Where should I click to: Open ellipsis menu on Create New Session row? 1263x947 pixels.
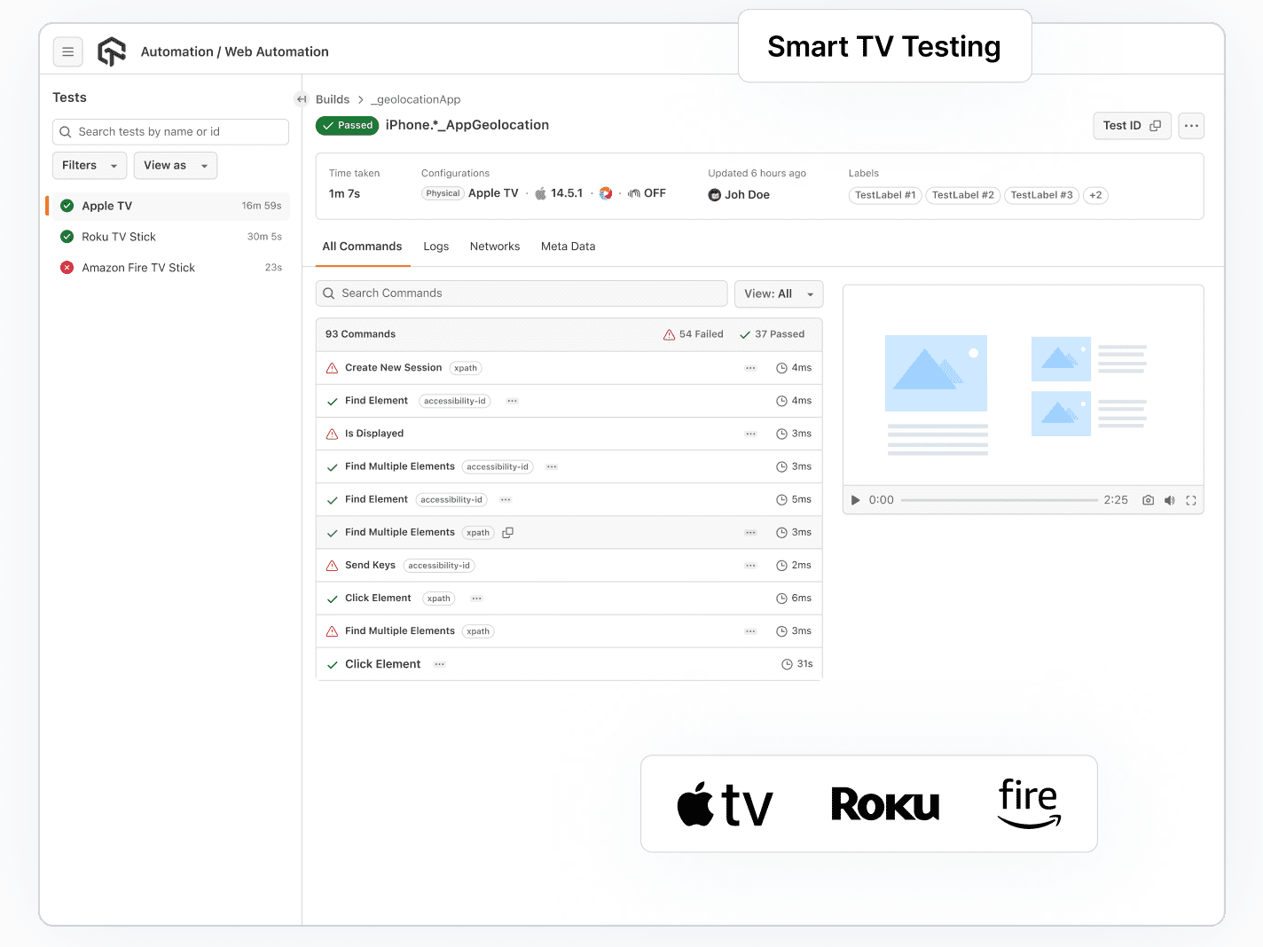[x=750, y=368]
